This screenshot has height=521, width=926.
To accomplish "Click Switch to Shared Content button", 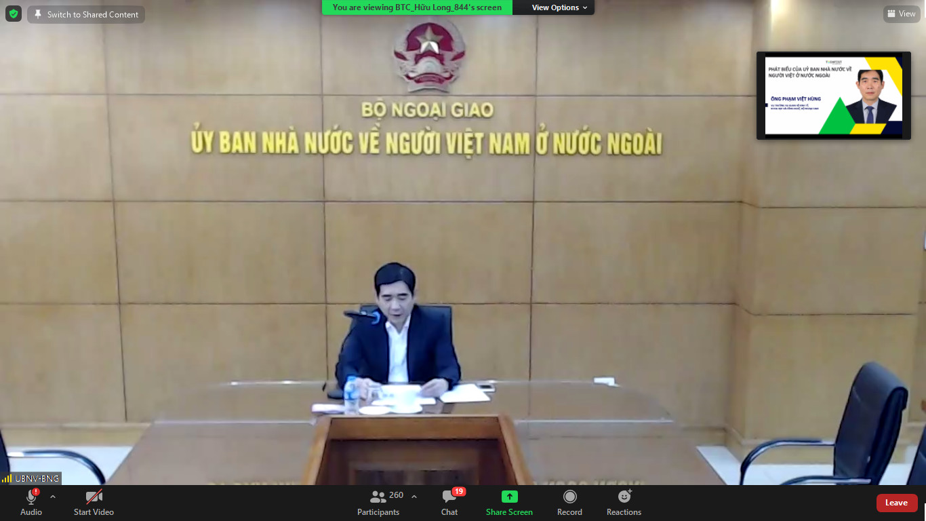I will [x=86, y=14].
